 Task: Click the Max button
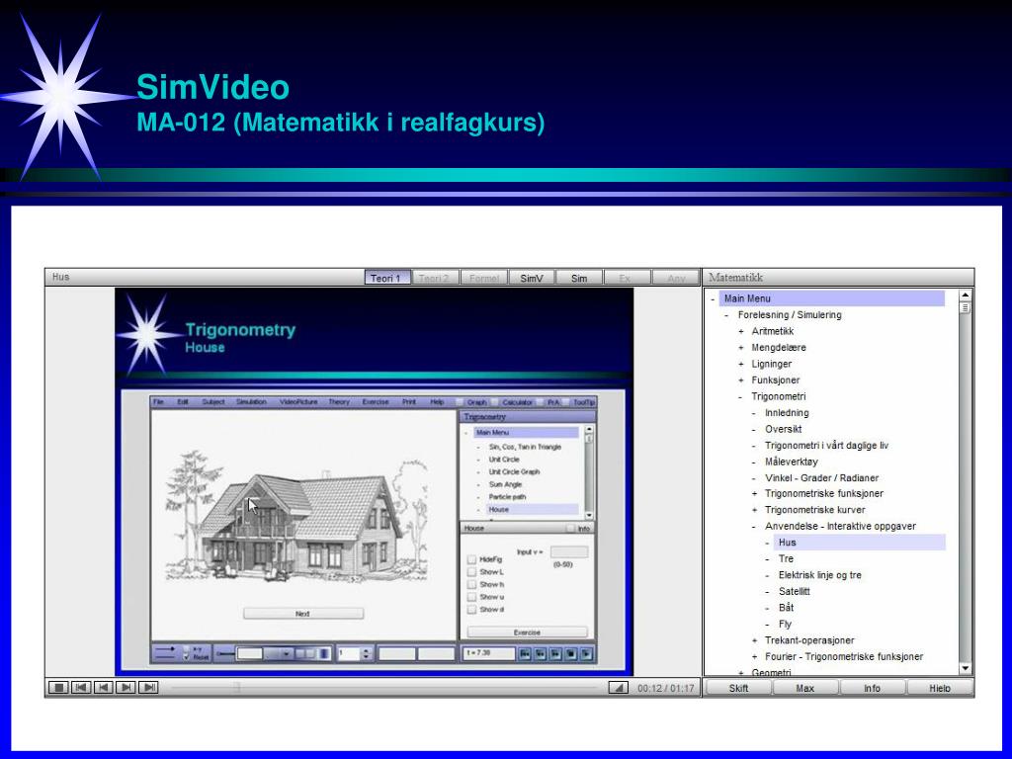[x=805, y=688]
